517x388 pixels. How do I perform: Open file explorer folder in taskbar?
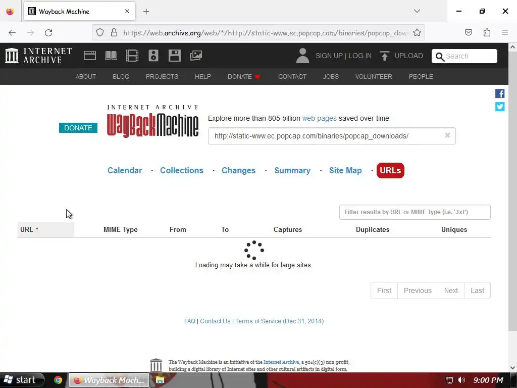pos(160,380)
